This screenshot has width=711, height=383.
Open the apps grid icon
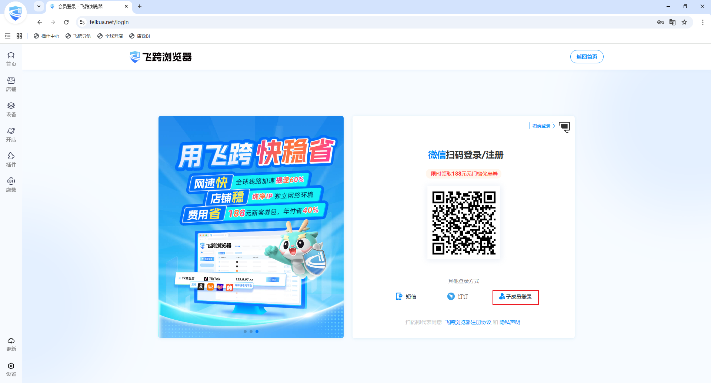19,36
